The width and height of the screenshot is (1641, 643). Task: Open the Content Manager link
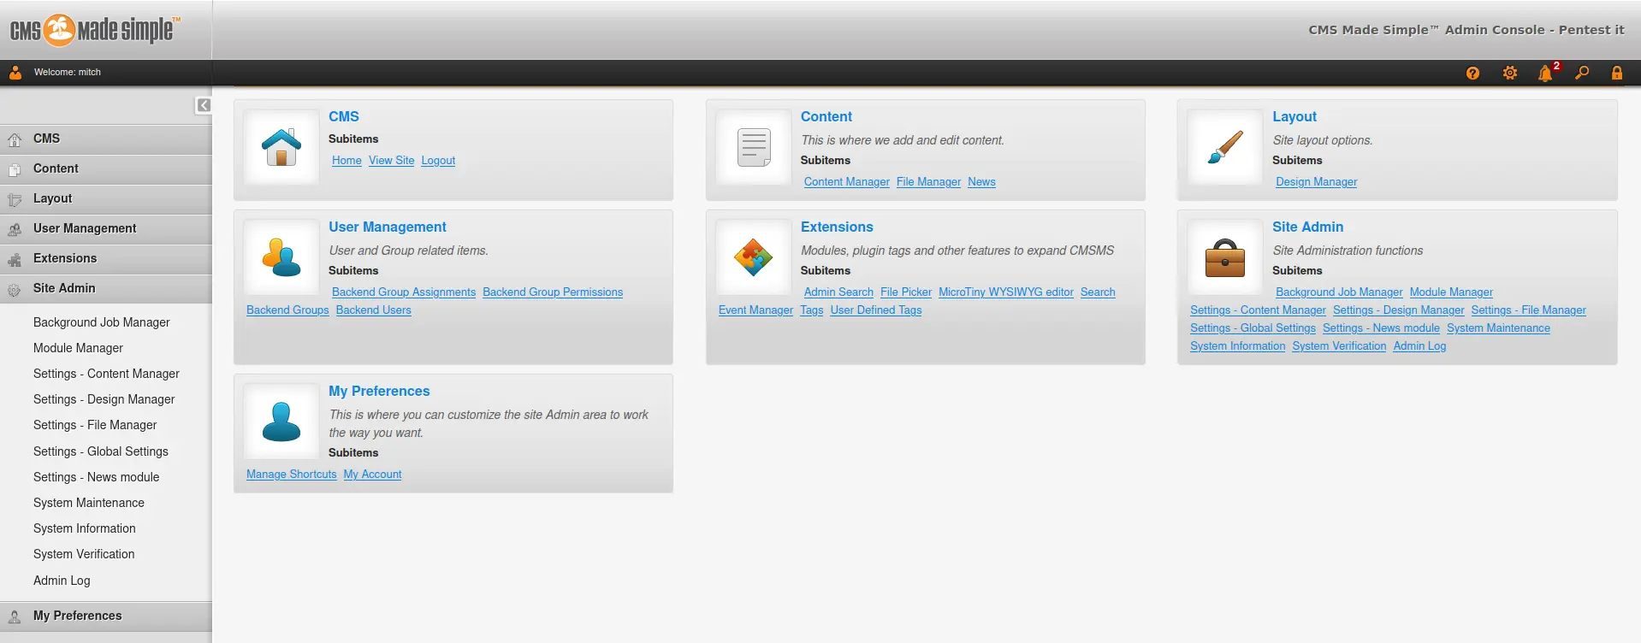tap(847, 182)
